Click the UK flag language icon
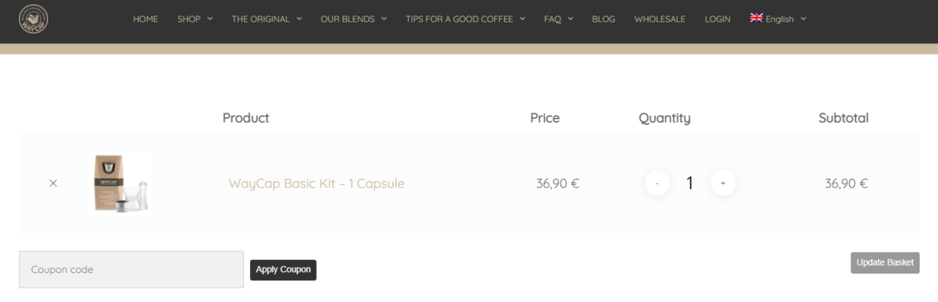 pos(756,18)
